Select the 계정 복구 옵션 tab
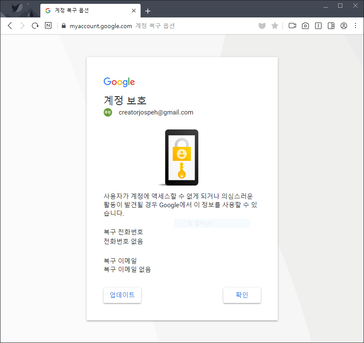 (90, 11)
